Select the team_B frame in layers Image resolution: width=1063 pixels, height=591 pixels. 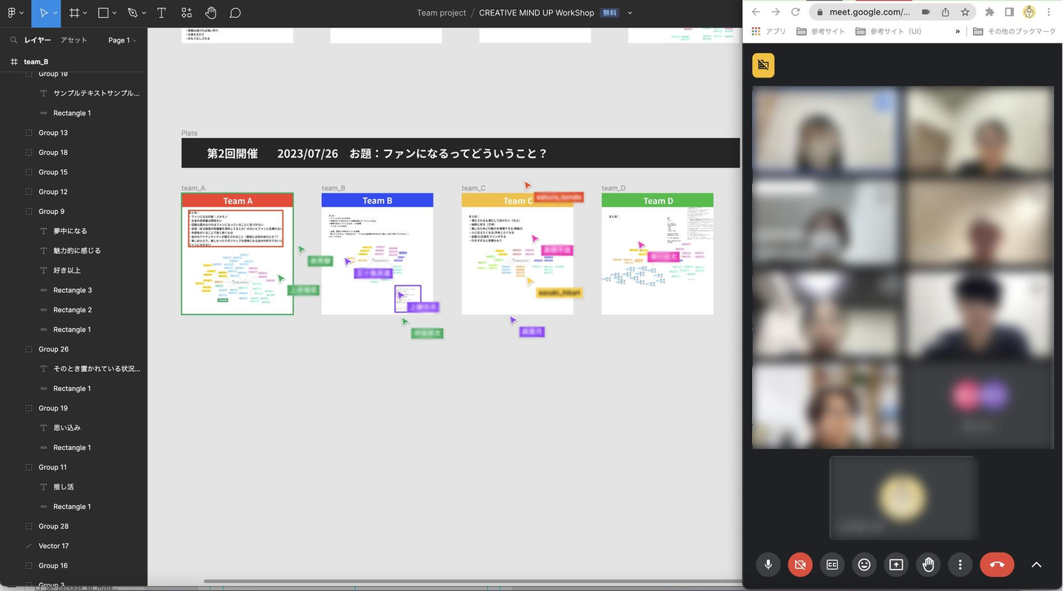coord(74,61)
